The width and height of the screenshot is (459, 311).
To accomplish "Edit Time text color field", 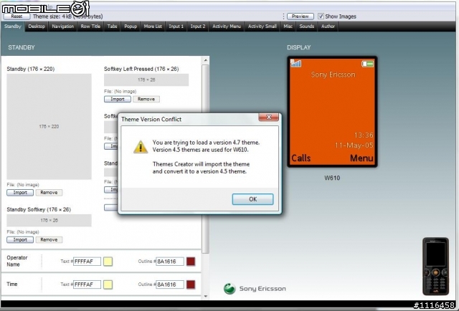I will click(87, 284).
